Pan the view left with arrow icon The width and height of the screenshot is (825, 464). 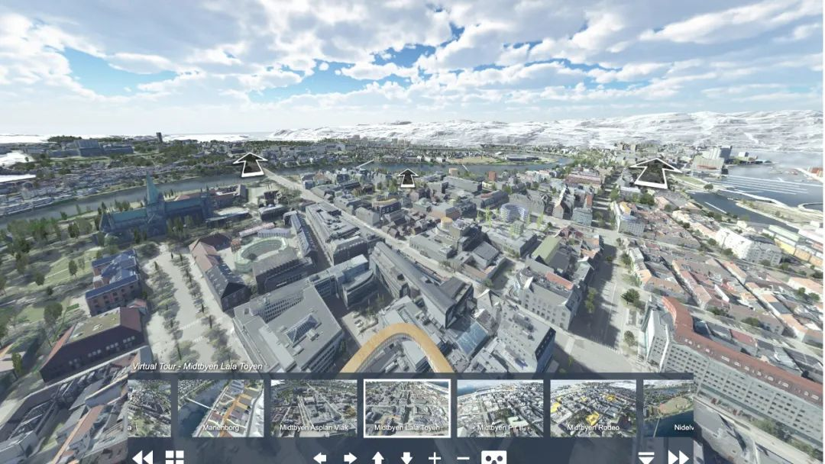click(x=320, y=458)
